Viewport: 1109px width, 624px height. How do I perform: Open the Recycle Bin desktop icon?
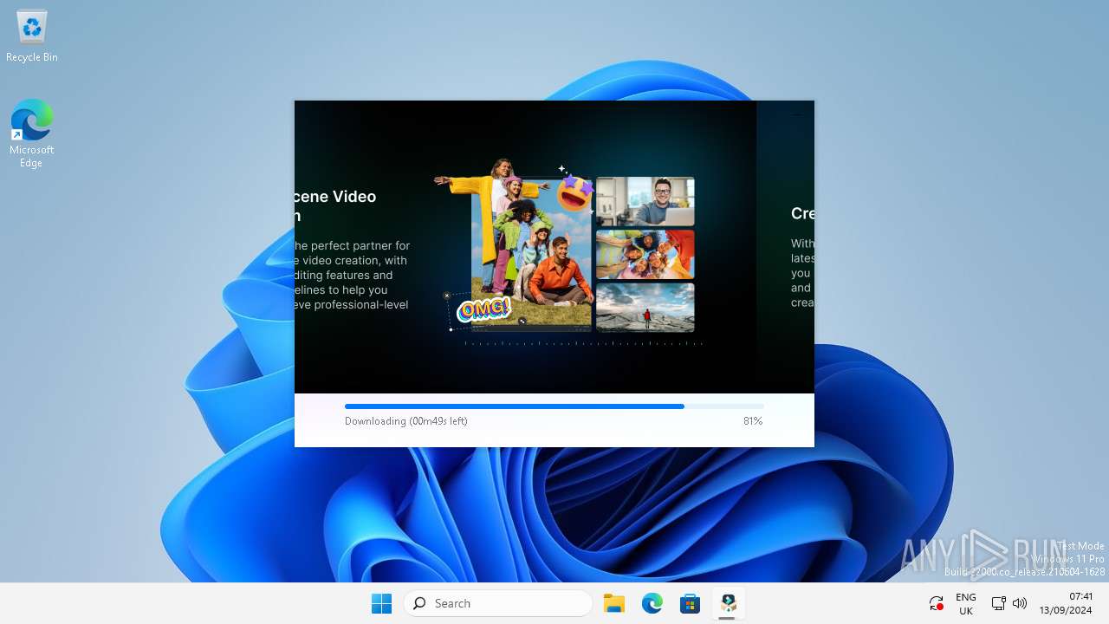32,36
